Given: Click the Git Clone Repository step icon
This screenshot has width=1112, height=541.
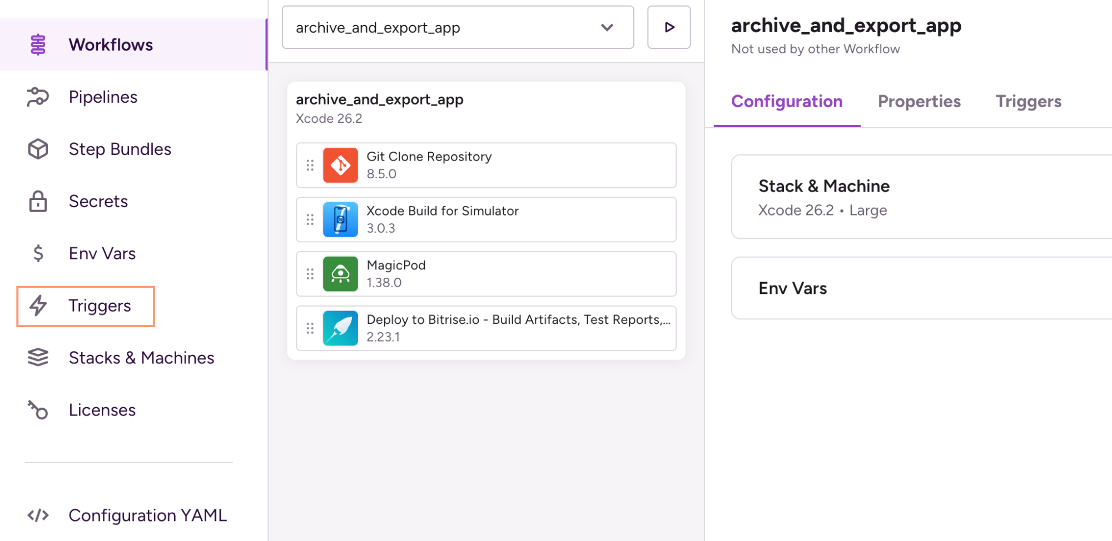Looking at the screenshot, I should click(340, 166).
